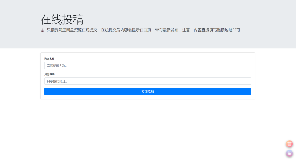The width and height of the screenshot is (296, 166).
Task: Click the 在线投稿 page heading
Action: pyautogui.click(x=62, y=19)
